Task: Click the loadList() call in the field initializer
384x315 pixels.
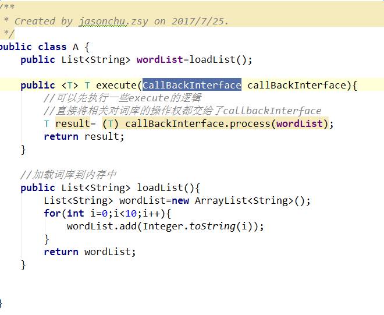Action: point(218,59)
